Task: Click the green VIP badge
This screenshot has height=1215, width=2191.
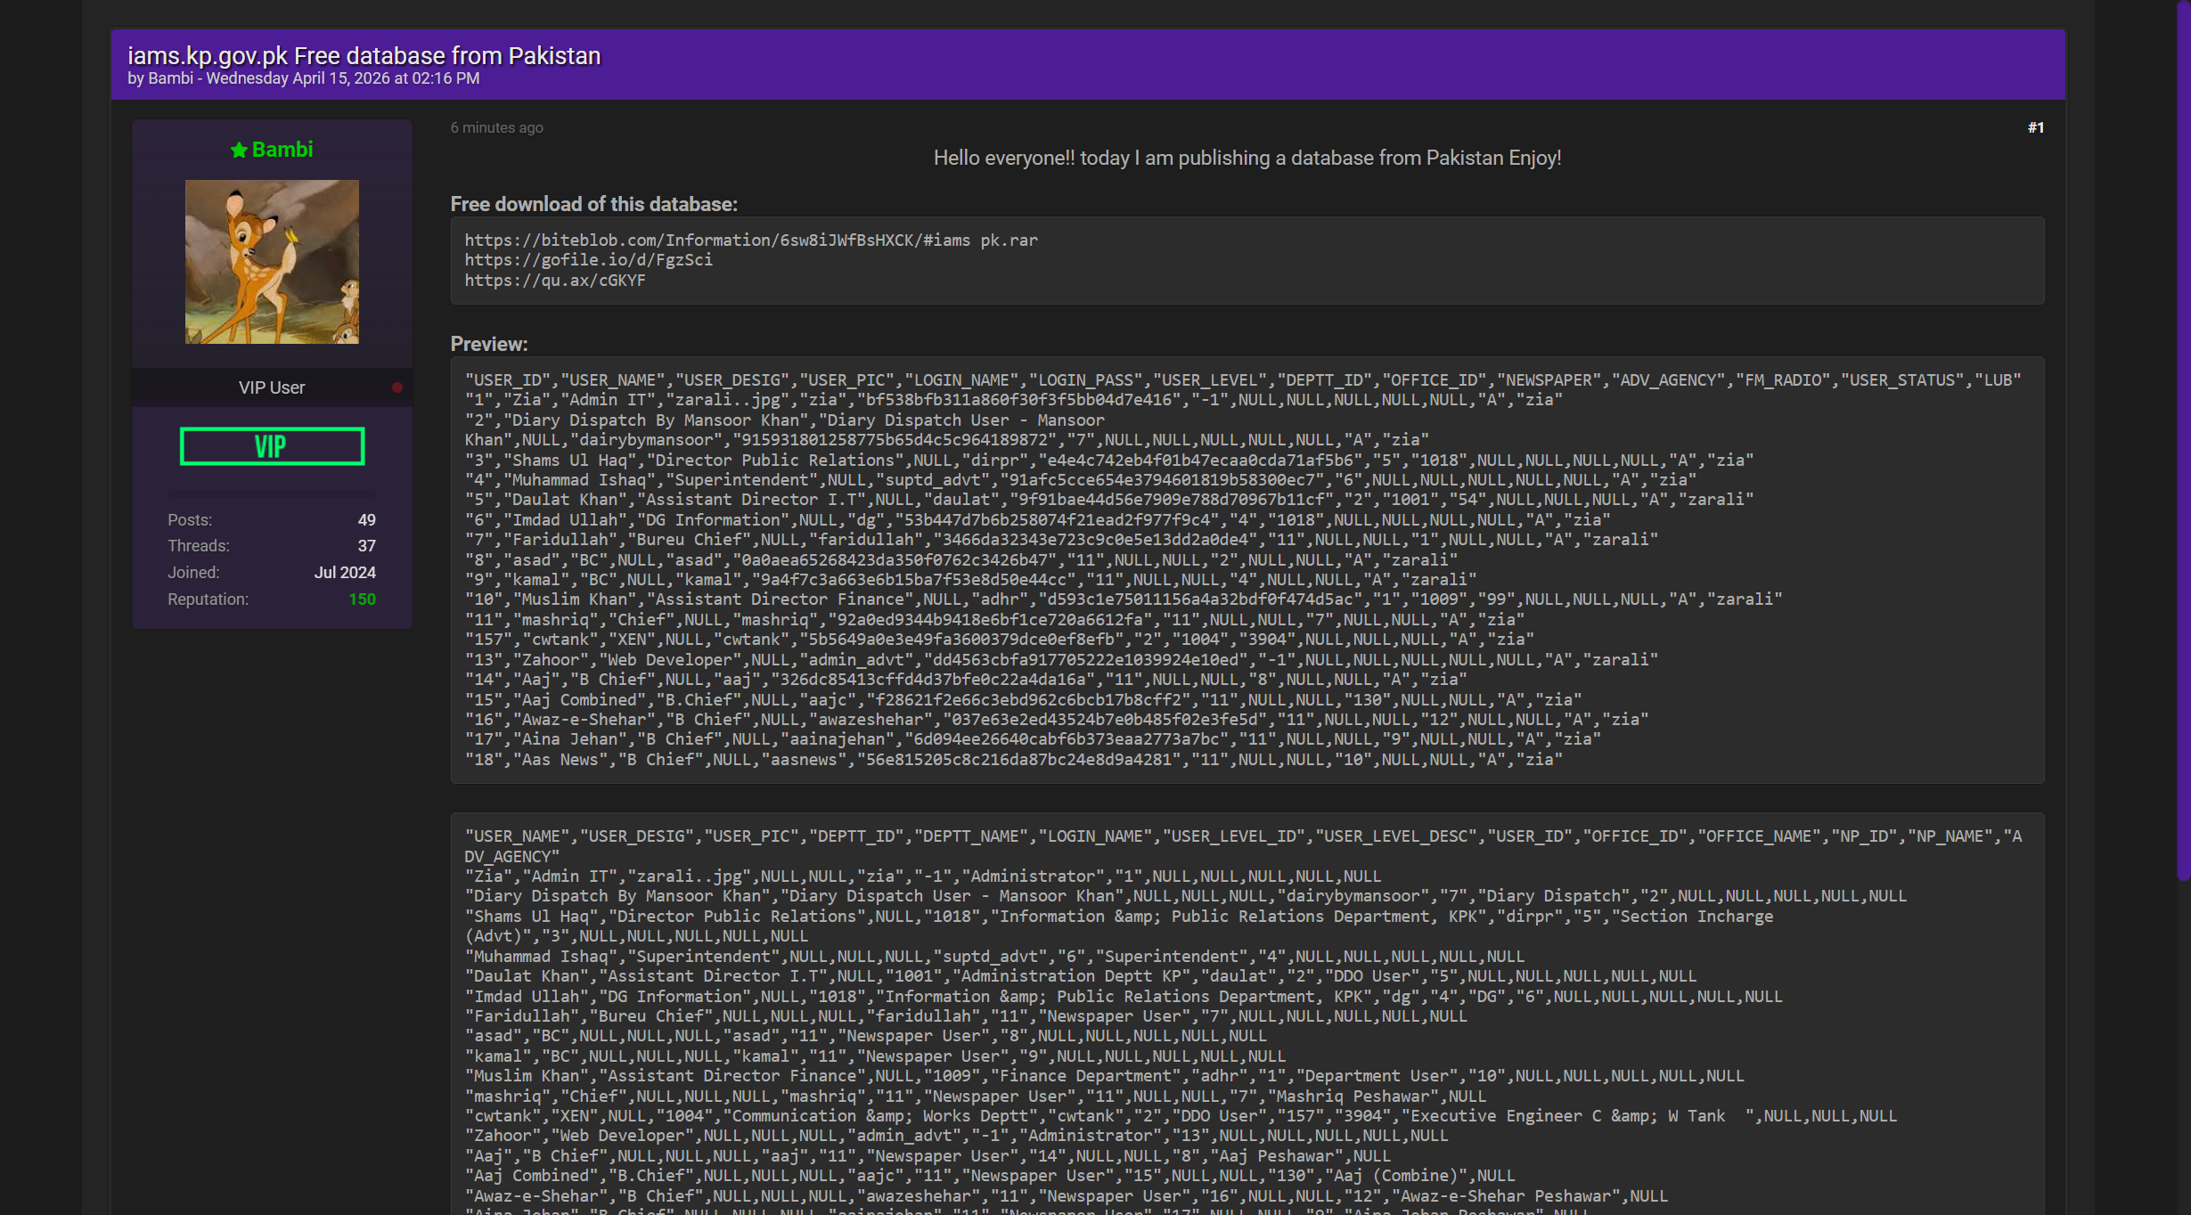Action: (x=272, y=446)
